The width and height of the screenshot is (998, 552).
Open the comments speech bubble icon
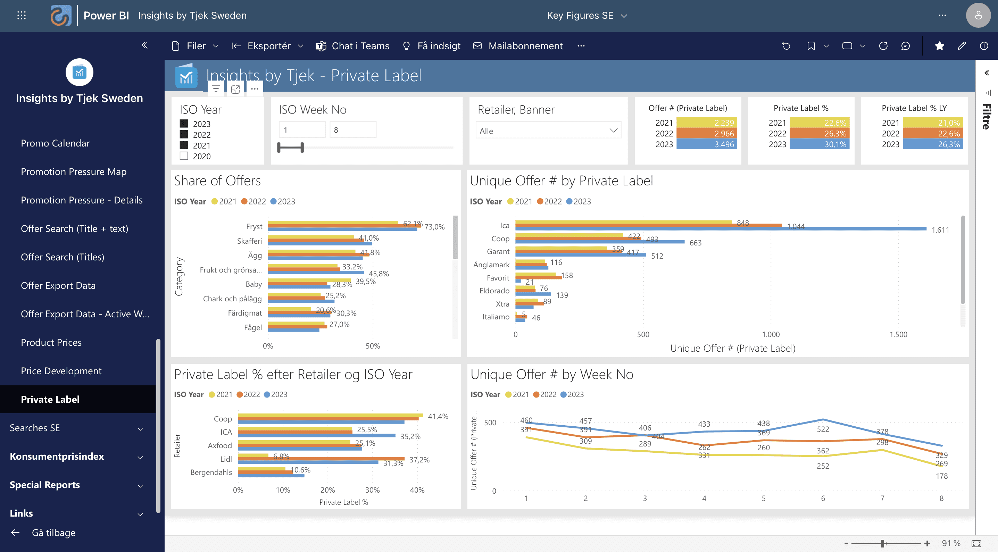coord(905,46)
